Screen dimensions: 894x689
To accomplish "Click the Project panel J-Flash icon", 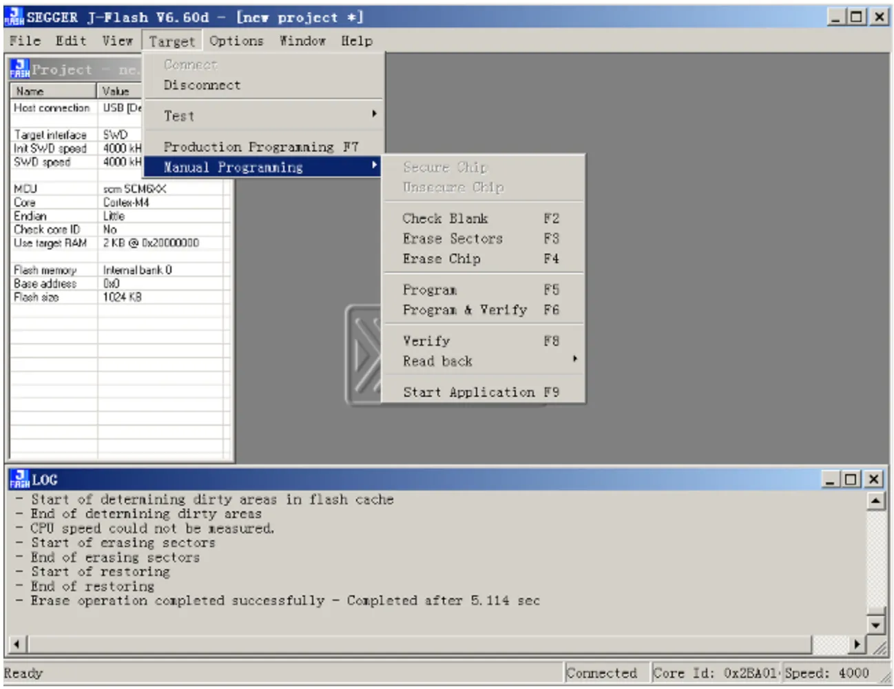I will click(19, 69).
